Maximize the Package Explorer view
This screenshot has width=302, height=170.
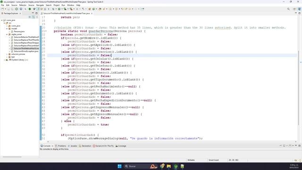point(36,13)
